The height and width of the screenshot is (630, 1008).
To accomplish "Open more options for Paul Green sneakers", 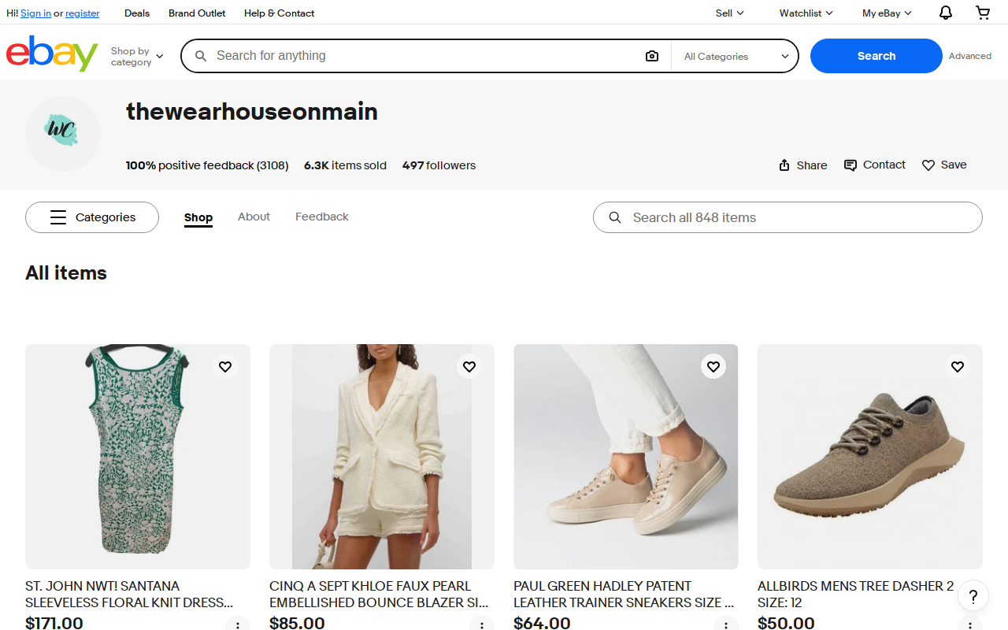I will click(726, 624).
